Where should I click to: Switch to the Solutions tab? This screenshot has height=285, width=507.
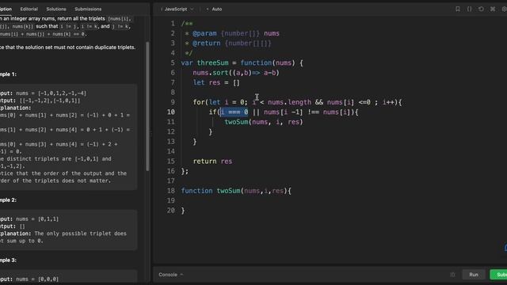[56, 9]
